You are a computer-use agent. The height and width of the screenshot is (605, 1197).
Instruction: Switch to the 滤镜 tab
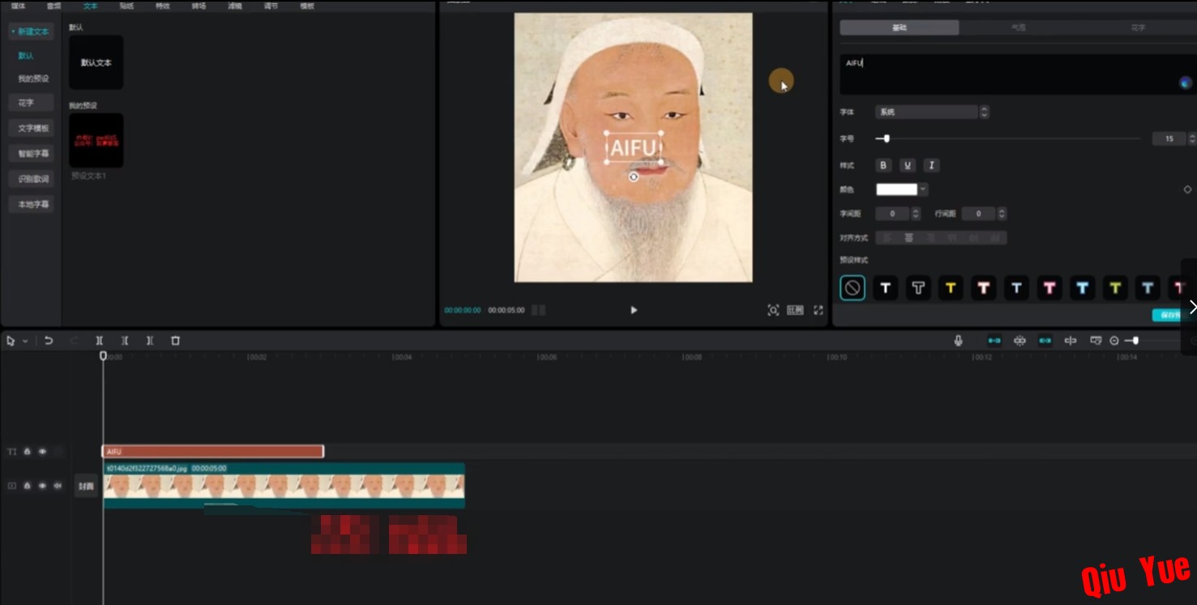point(235,6)
